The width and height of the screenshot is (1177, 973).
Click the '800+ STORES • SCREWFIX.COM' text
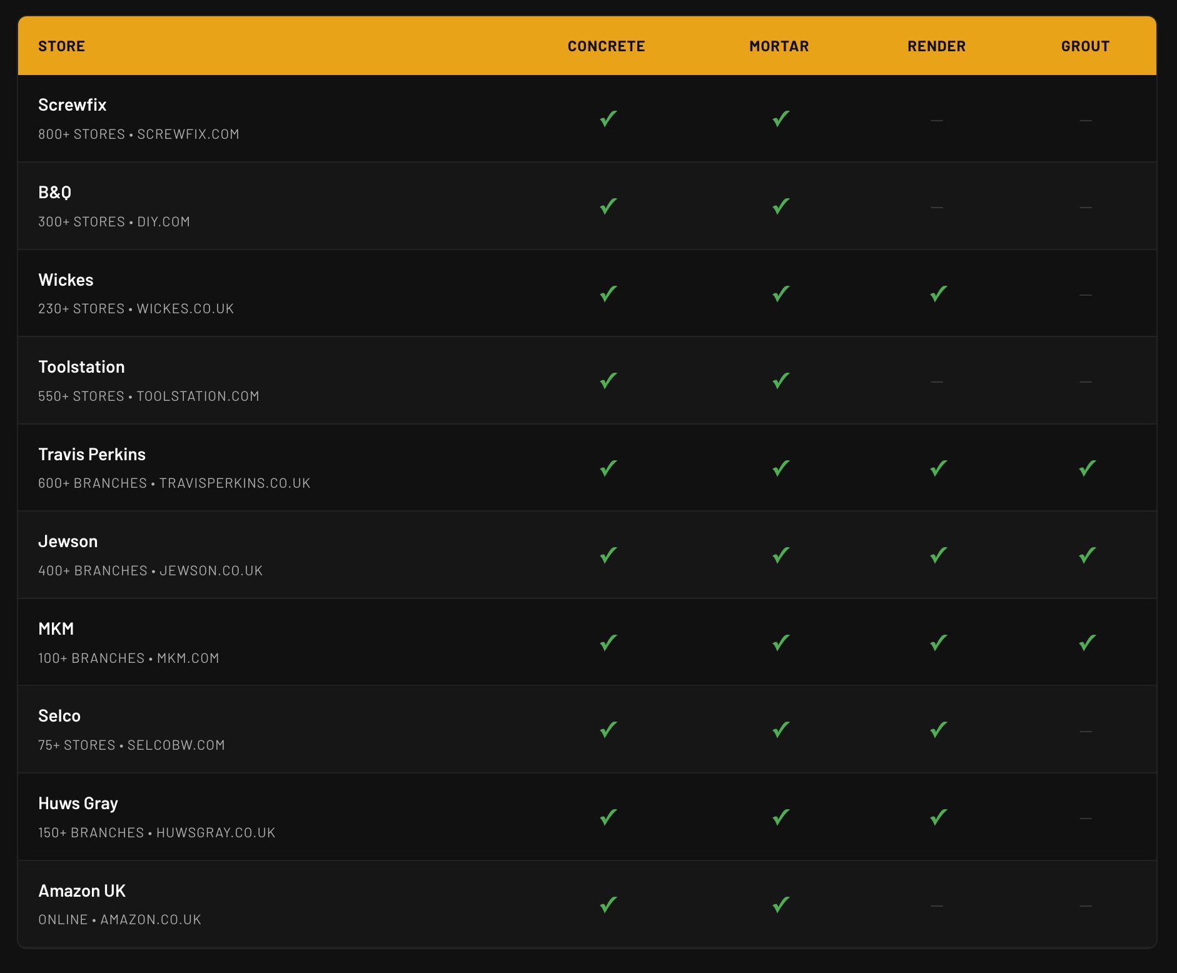pos(139,134)
